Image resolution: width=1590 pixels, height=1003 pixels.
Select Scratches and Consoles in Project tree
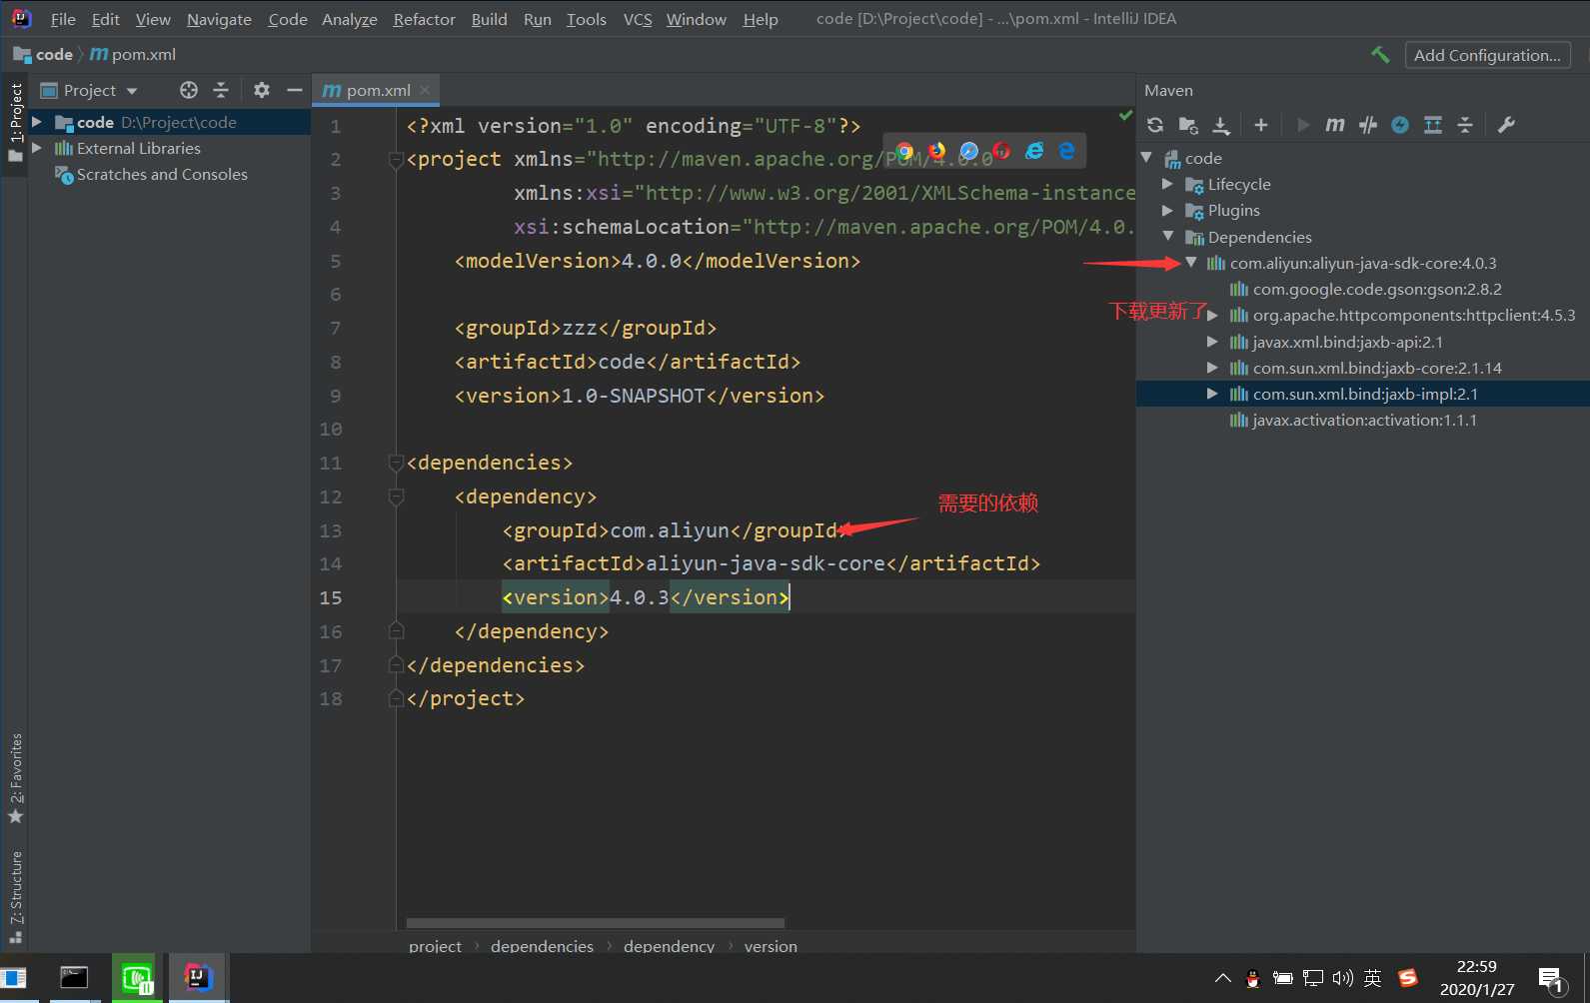pyautogui.click(x=162, y=174)
